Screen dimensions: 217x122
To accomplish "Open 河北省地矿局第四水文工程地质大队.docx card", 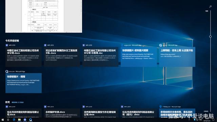I will tap(62, 57).
